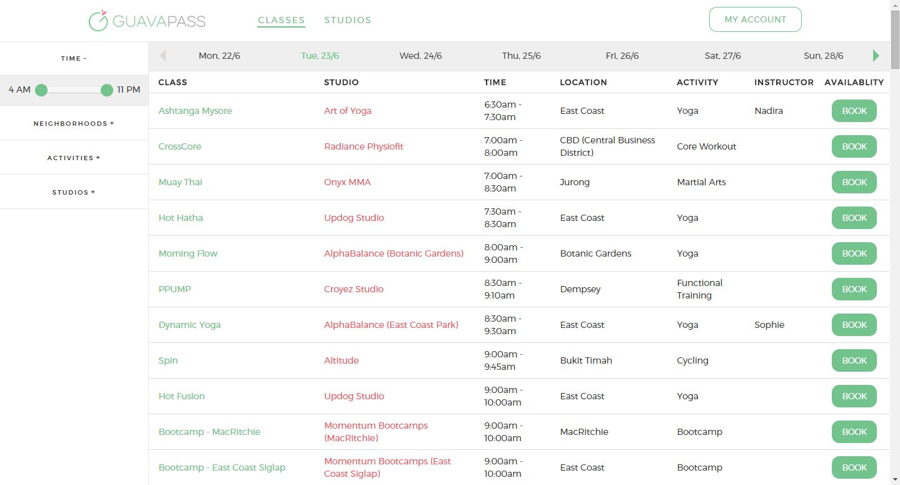Click the 11 PM slider handle

pyautogui.click(x=107, y=90)
